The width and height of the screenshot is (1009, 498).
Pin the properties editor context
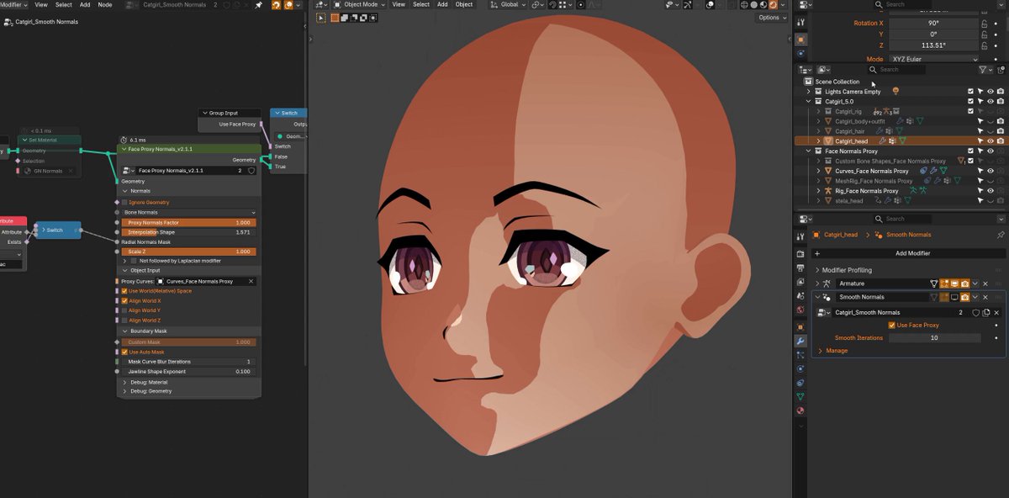point(1000,235)
